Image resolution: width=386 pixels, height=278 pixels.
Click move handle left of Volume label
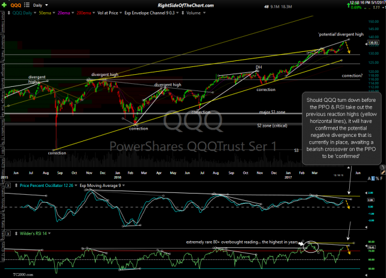(x=183, y=13)
